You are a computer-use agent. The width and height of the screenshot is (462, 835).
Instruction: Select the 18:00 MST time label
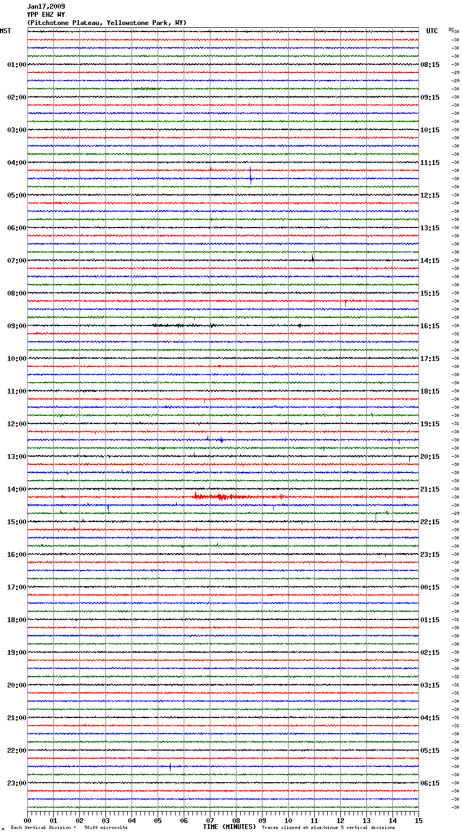[17, 620]
